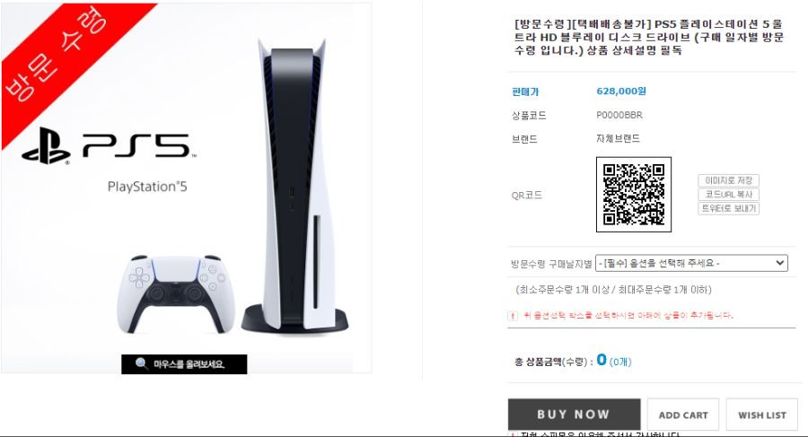Click the PS5 logo text
This screenshot has height=437, width=808.
[x=137, y=146]
